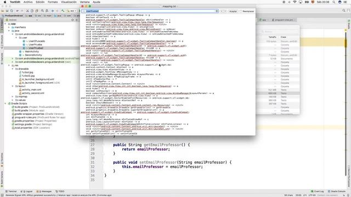
Task: Open the Visualización menu
Action: coord(69,2)
